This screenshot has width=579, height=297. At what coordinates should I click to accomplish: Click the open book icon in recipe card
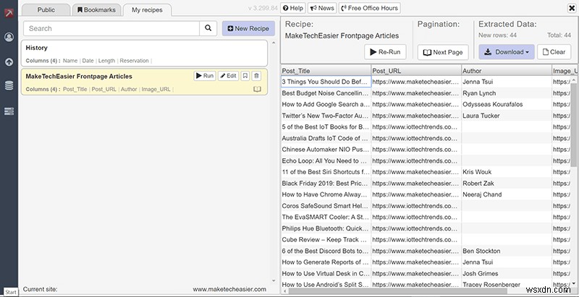[x=257, y=89]
